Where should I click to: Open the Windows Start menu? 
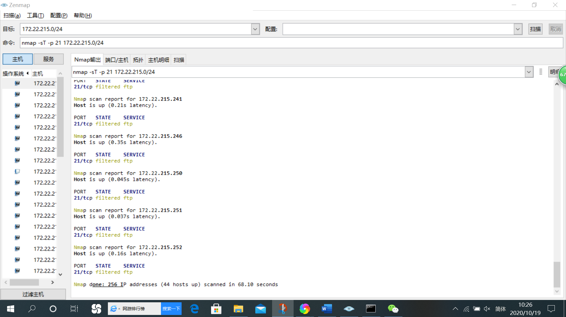tap(11, 309)
